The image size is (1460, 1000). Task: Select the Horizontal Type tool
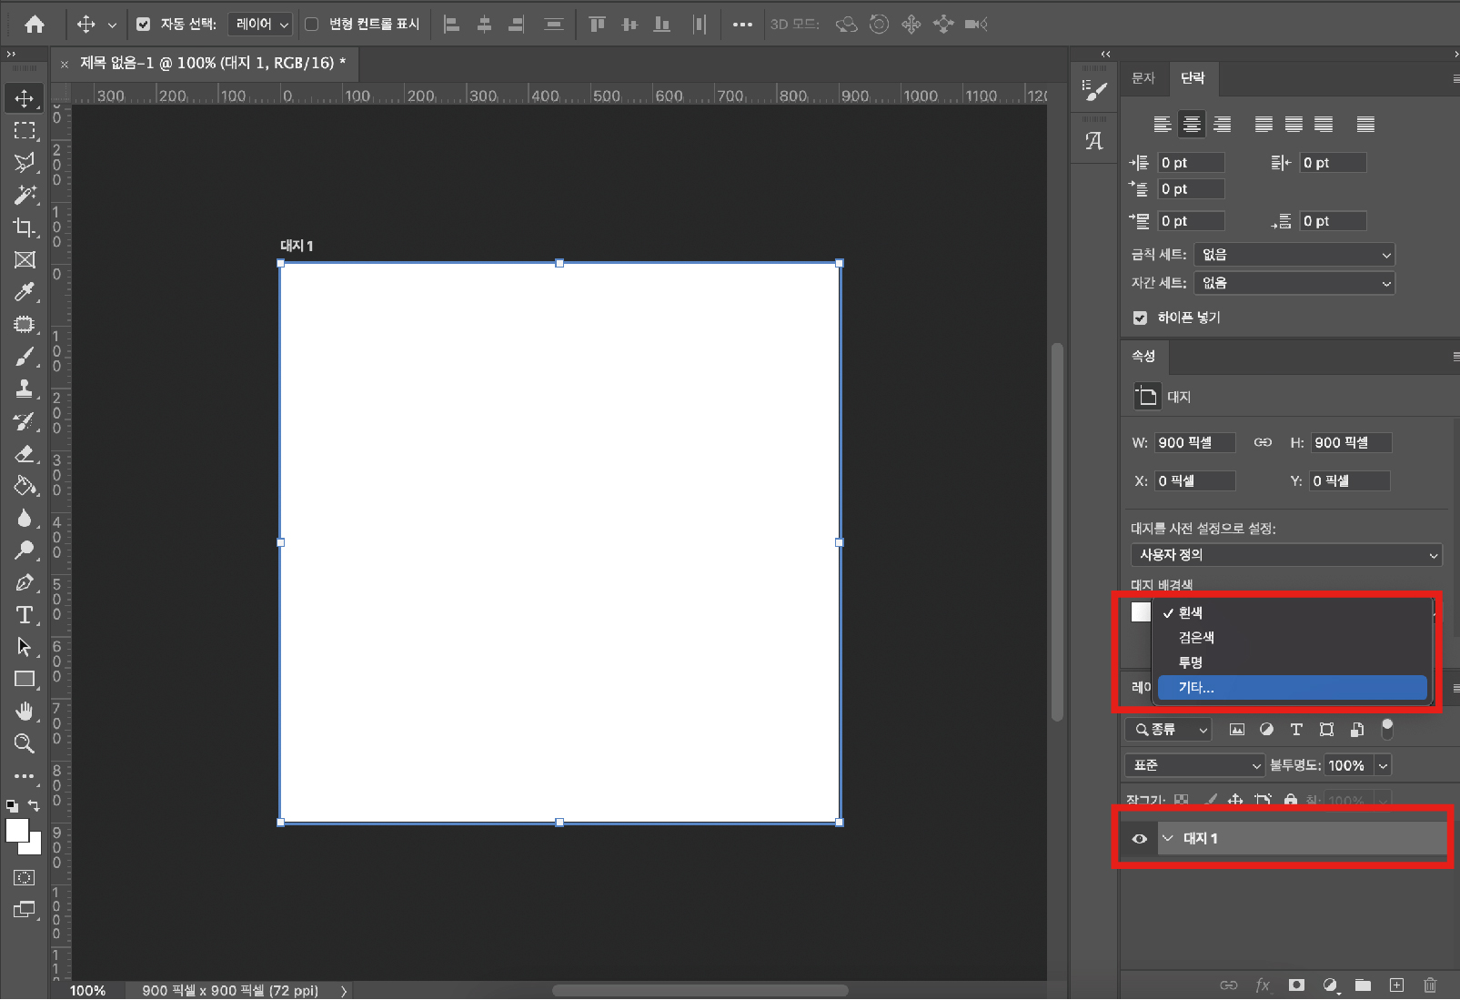pyautogui.click(x=25, y=615)
